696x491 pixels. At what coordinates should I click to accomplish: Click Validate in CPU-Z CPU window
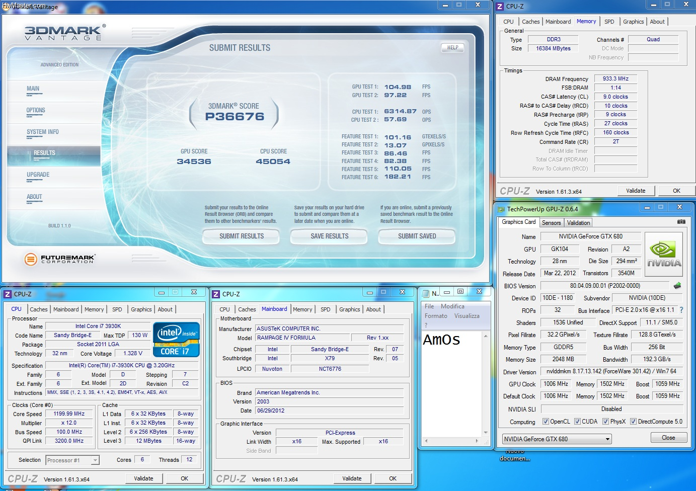[143, 478]
